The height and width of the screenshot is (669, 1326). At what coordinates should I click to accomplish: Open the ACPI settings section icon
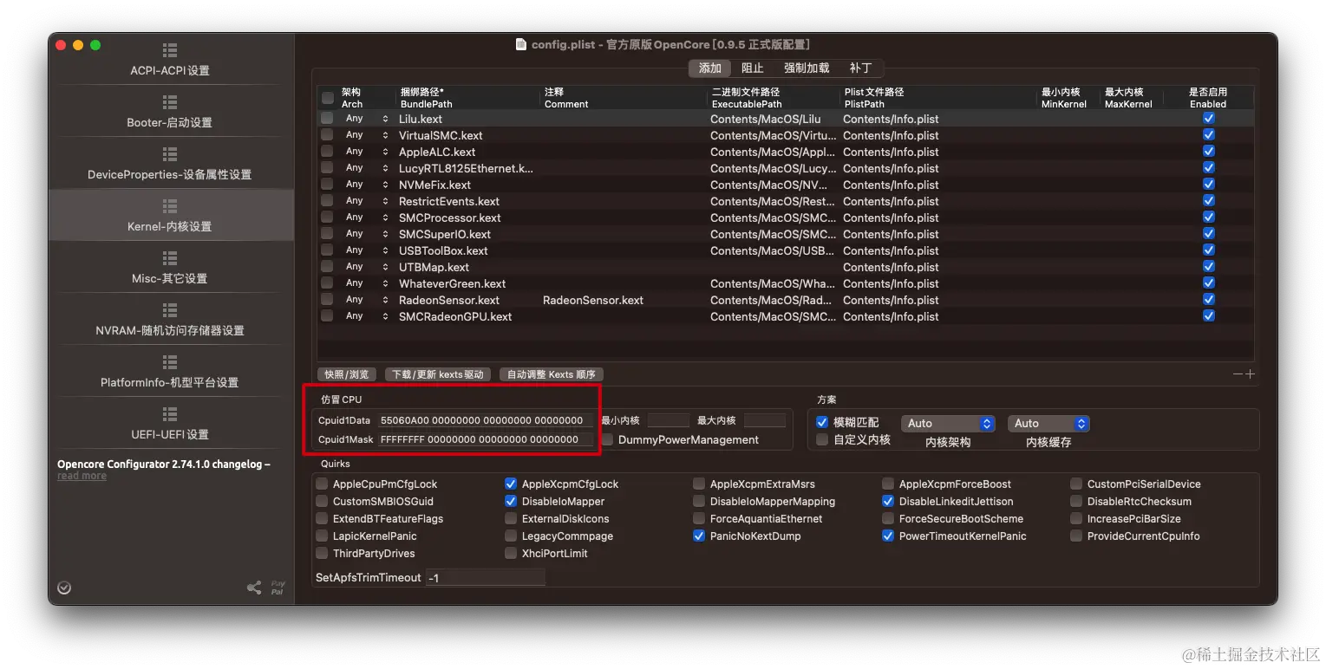coord(170,50)
